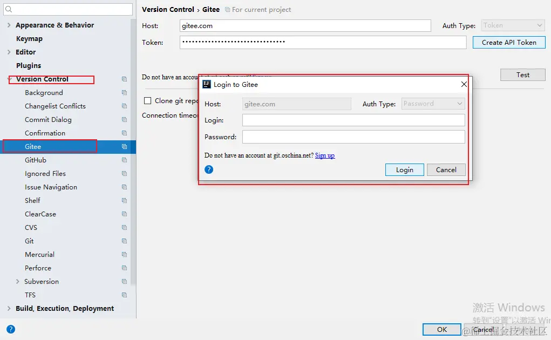Click the Test connection button
The height and width of the screenshot is (340, 551).
pyautogui.click(x=522, y=75)
